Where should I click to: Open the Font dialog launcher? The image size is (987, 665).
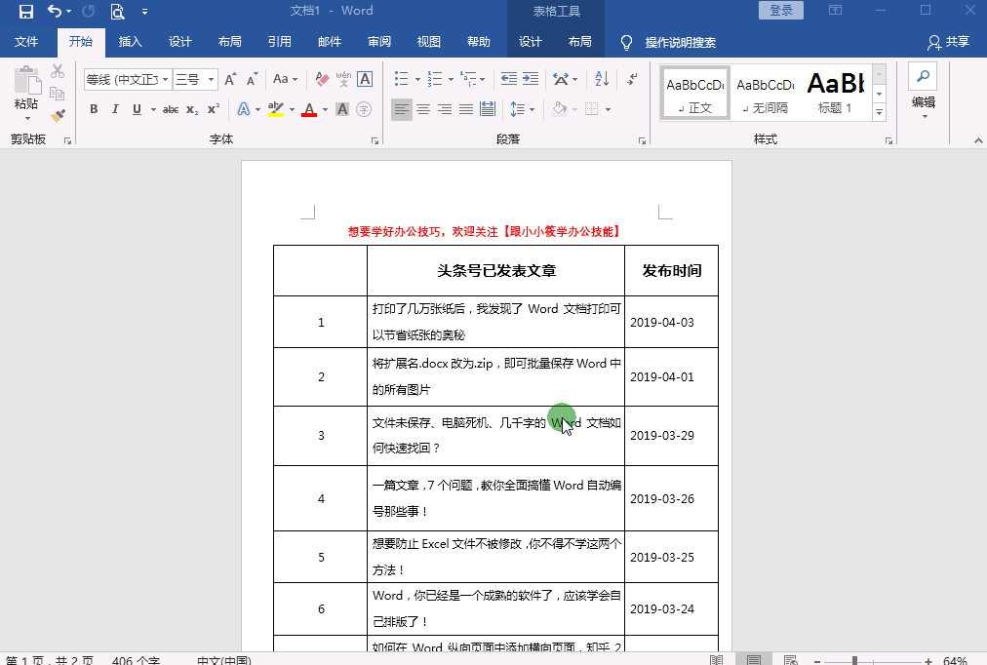pyautogui.click(x=375, y=141)
